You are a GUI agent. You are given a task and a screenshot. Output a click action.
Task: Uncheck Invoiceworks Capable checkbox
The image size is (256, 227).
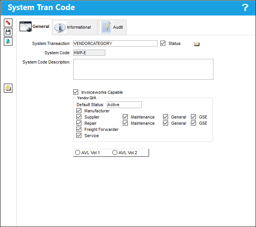point(76,92)
